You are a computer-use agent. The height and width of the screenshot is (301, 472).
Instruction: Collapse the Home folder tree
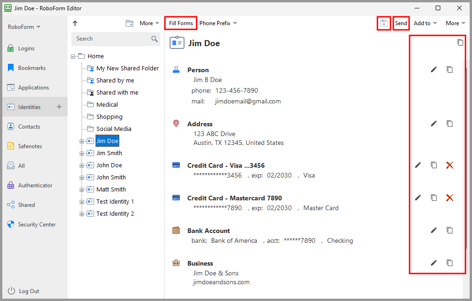tap(73, 56)
